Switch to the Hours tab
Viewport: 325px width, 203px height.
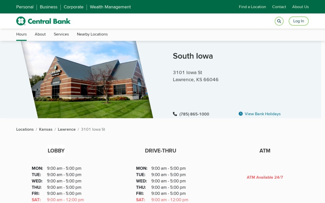click(x=21, y=34)
